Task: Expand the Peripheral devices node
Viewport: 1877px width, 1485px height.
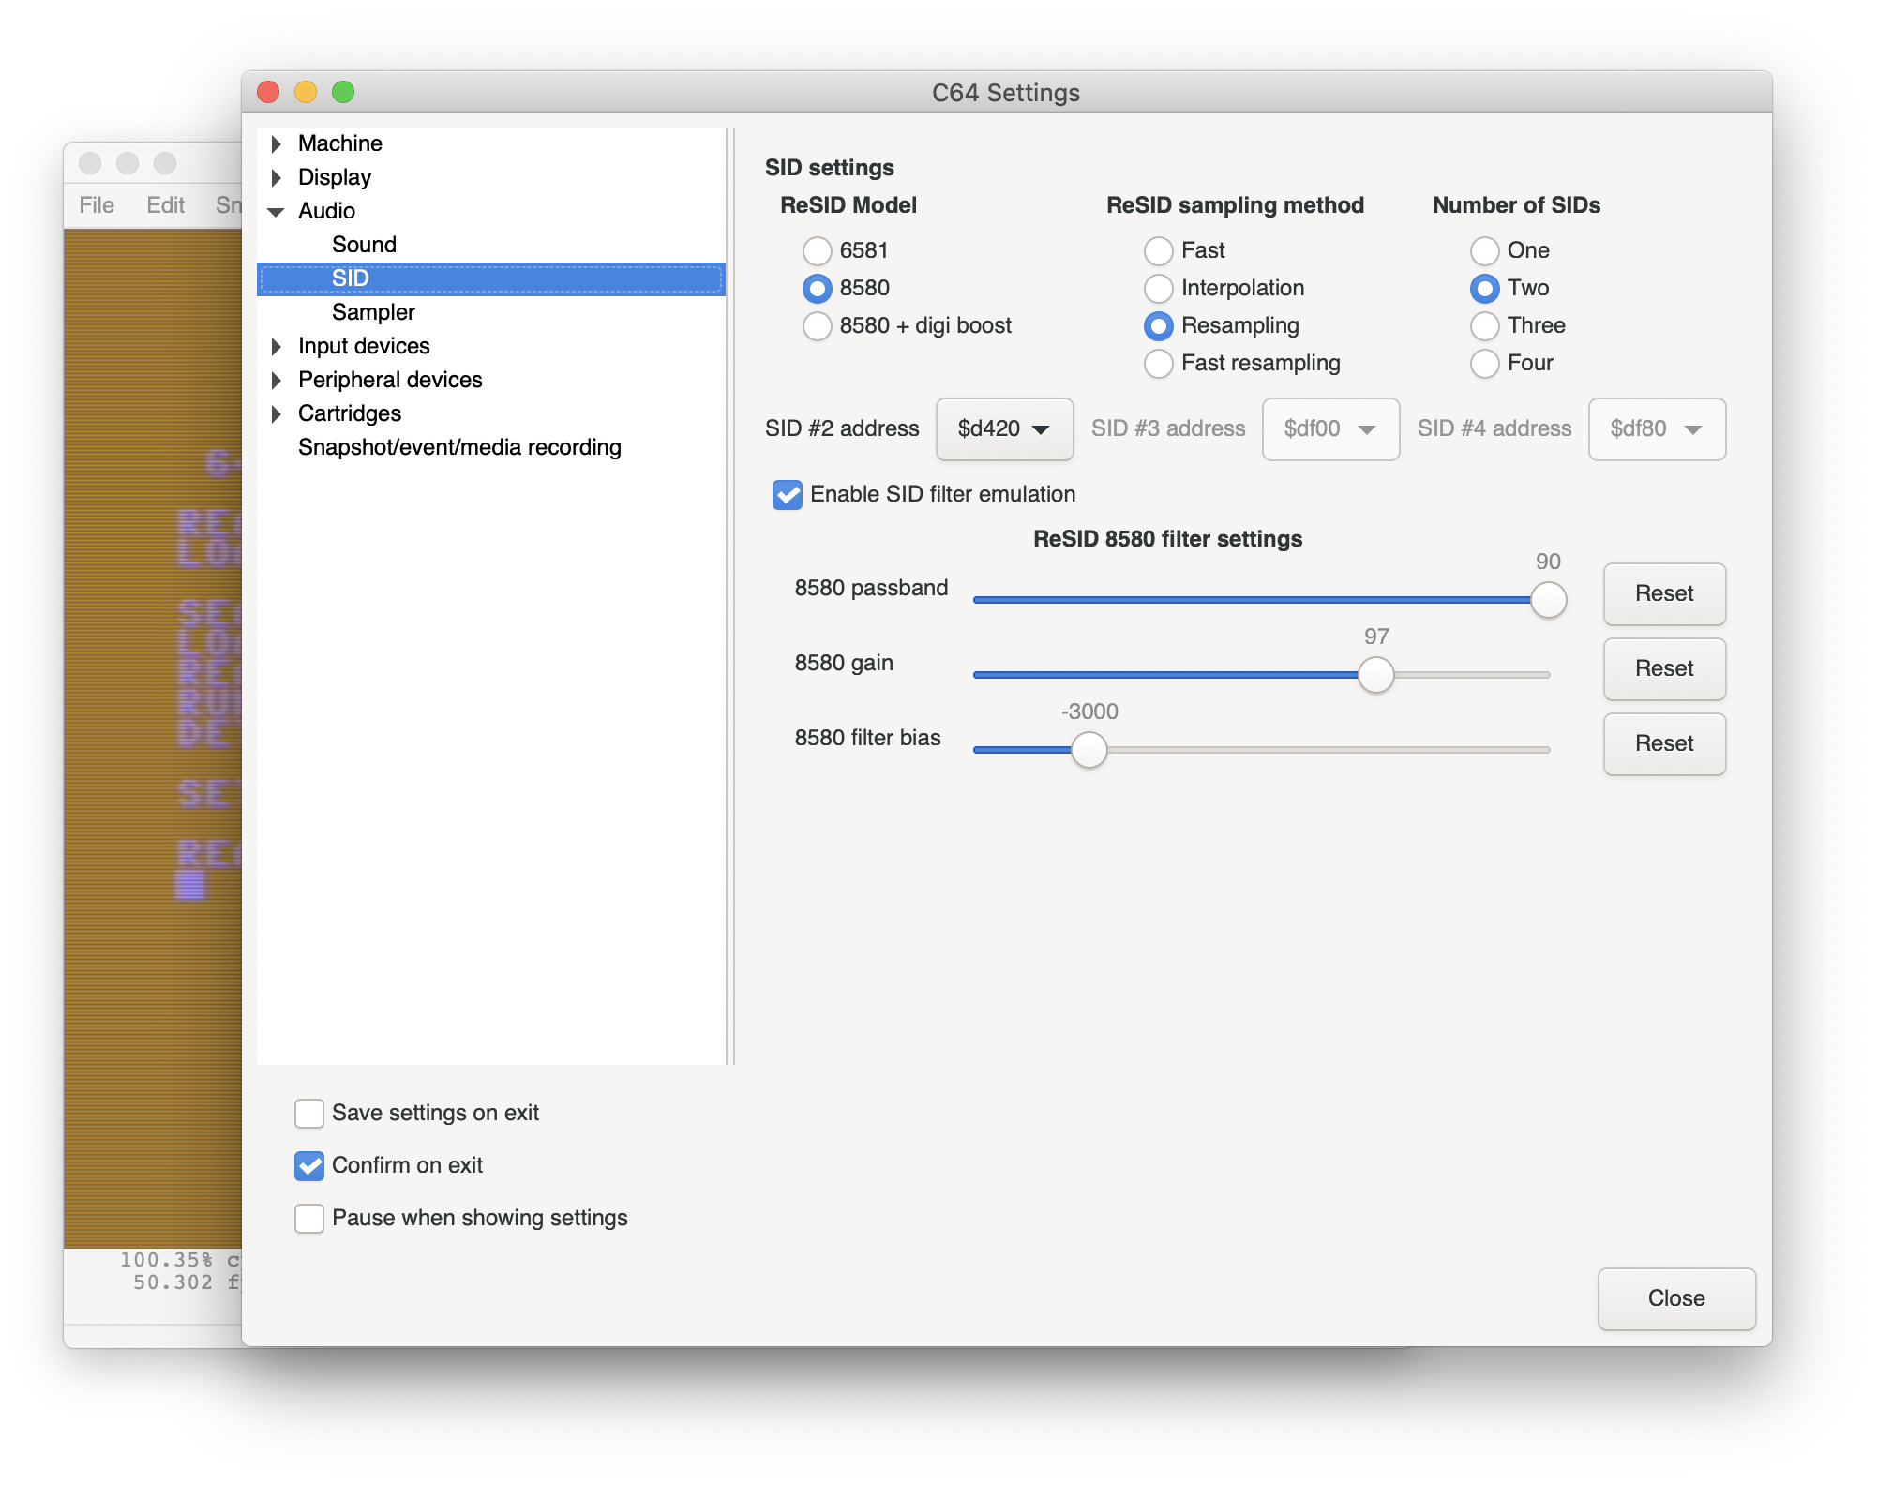Action: point(277,381)
